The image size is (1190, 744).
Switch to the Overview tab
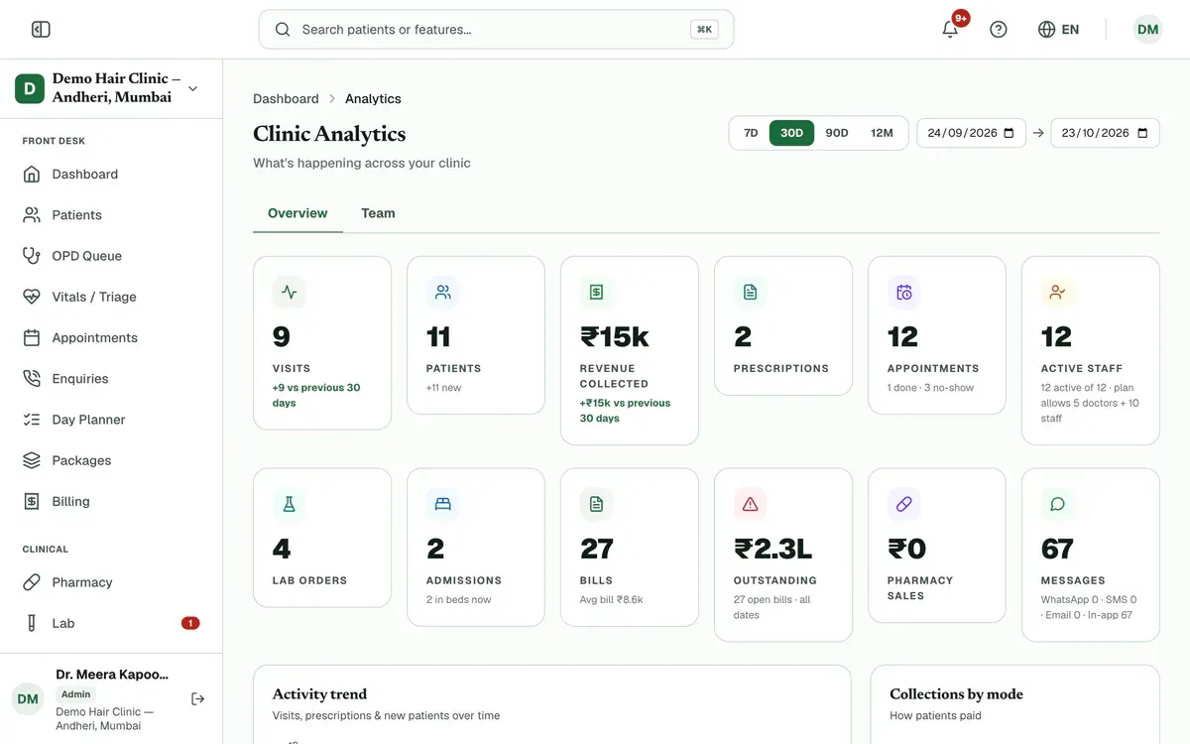point(297,213)
